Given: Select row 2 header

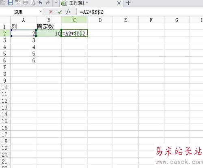Looking at the screenshot, I should (5, 33).
